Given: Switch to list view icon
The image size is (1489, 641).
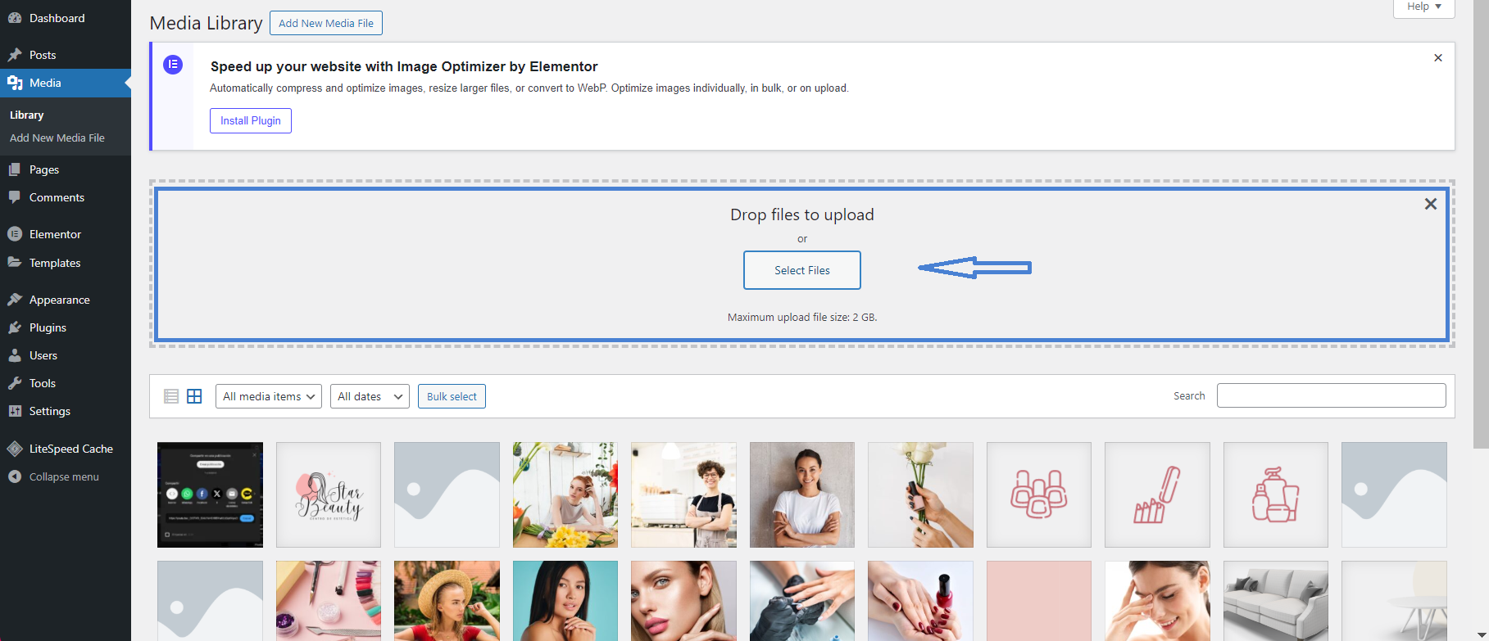Looking at the screenshot, I should [x=171, y=396].
